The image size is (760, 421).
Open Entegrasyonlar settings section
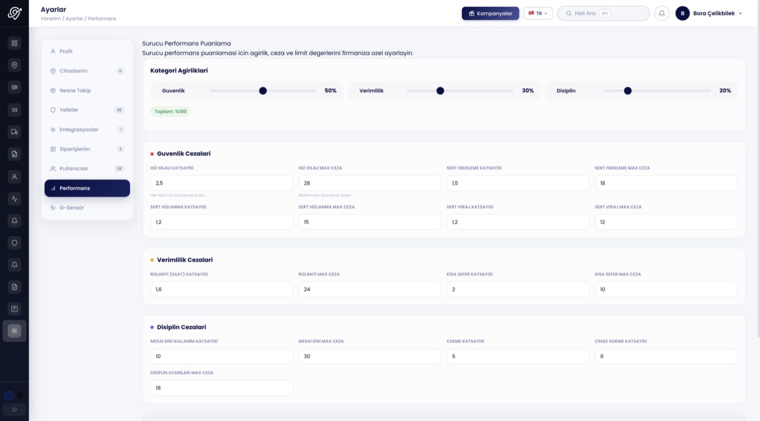coord(87,130)
